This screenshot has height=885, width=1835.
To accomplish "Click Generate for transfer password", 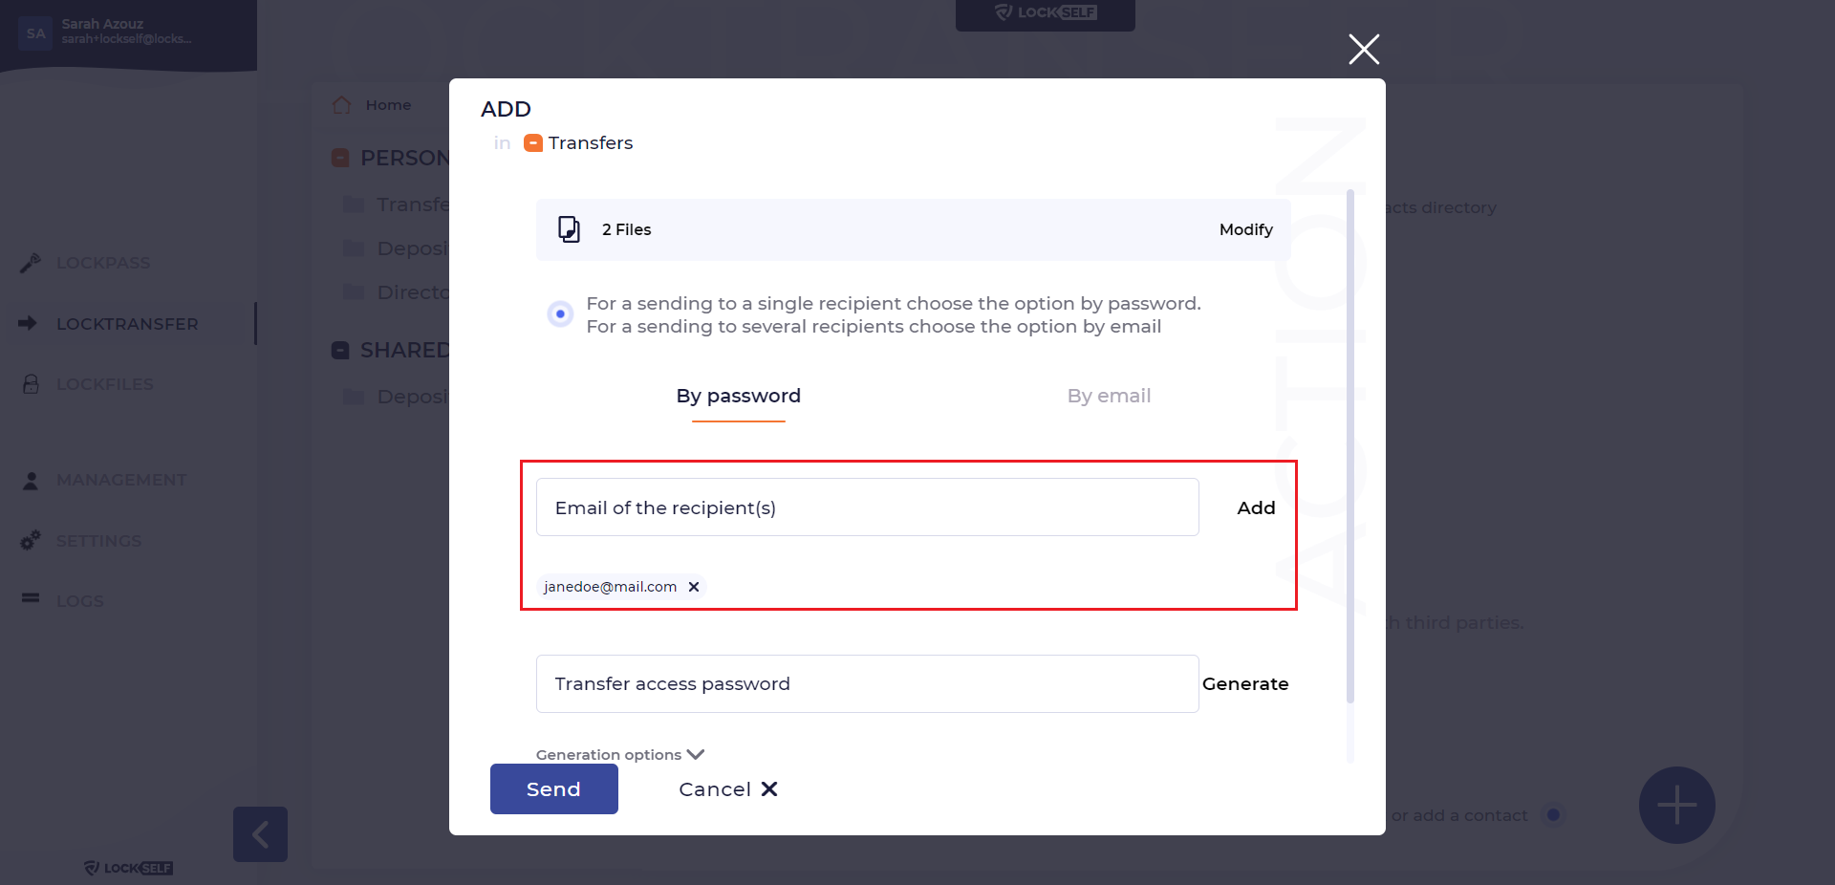I will point(1245,683).
